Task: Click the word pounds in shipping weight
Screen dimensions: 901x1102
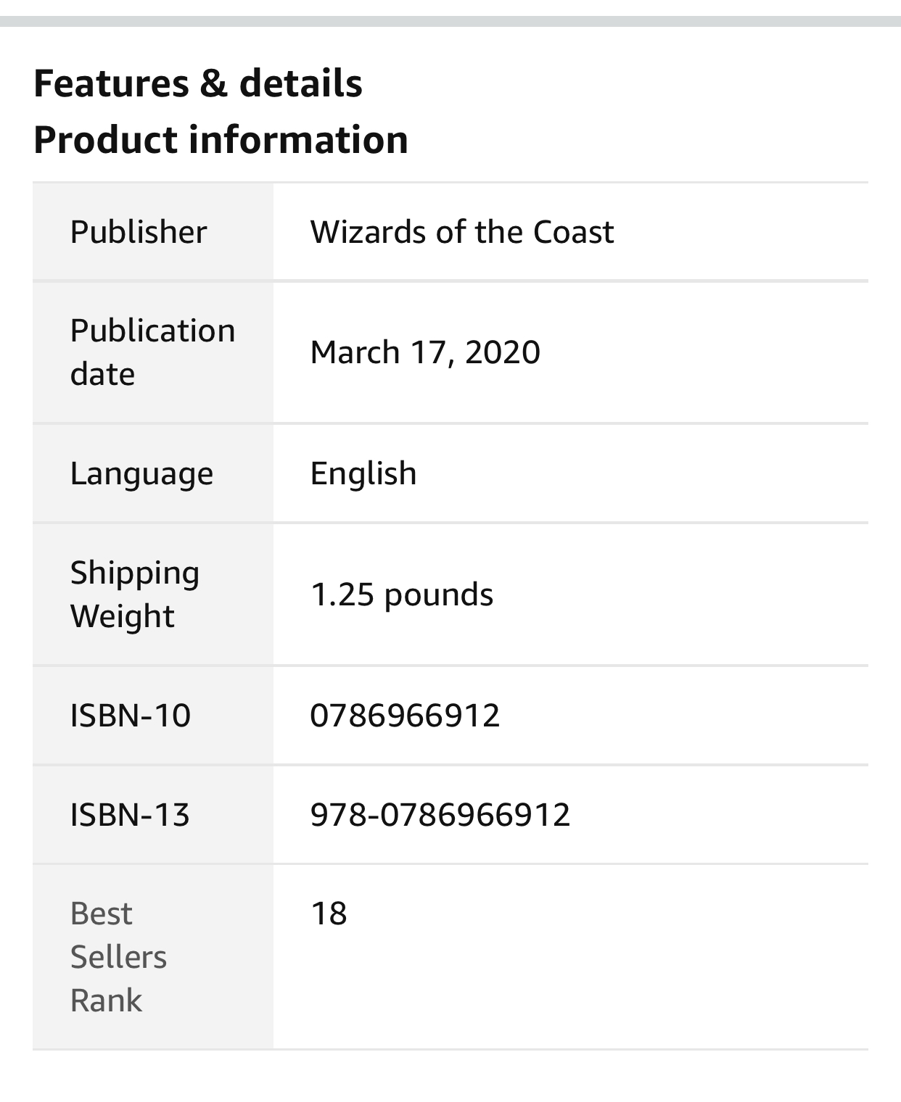Action: click(x=438, y=594)
